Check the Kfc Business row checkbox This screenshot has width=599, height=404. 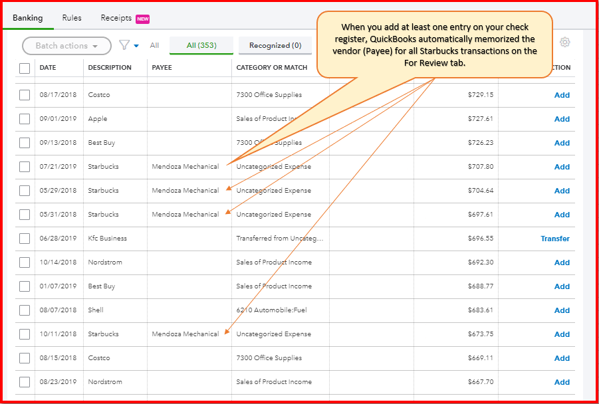(x=25, y=239)
